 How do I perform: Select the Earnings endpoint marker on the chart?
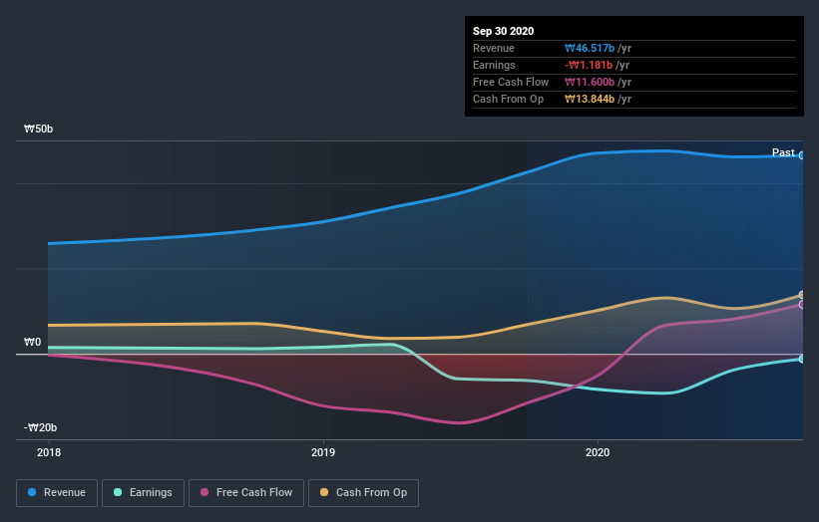tap(802, 360)
